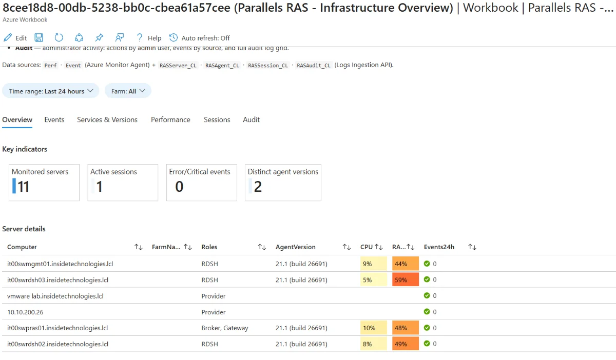
Task: Click the 5% CPU cell
Action: (374, 280)
